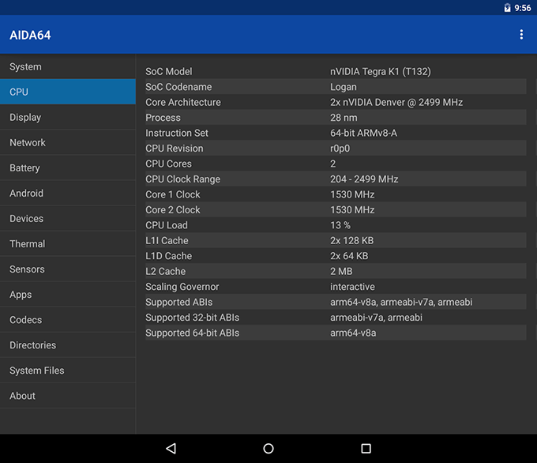Open the Display section
The image size is (537, 463).
(x=68, y=117)
